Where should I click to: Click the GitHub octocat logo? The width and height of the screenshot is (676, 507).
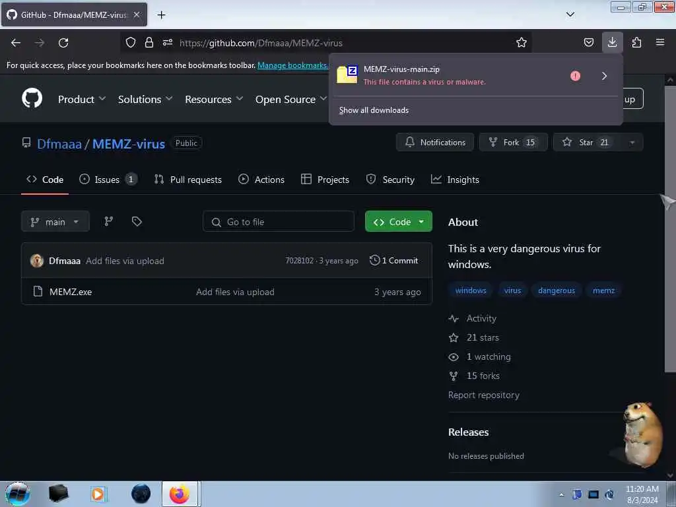(x=32, y=98)
